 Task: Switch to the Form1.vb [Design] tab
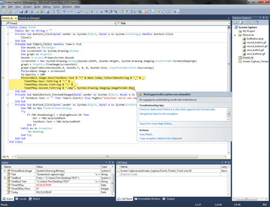coord(29,18)
